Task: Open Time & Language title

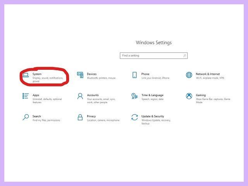Action: click(x=152, y=95)
